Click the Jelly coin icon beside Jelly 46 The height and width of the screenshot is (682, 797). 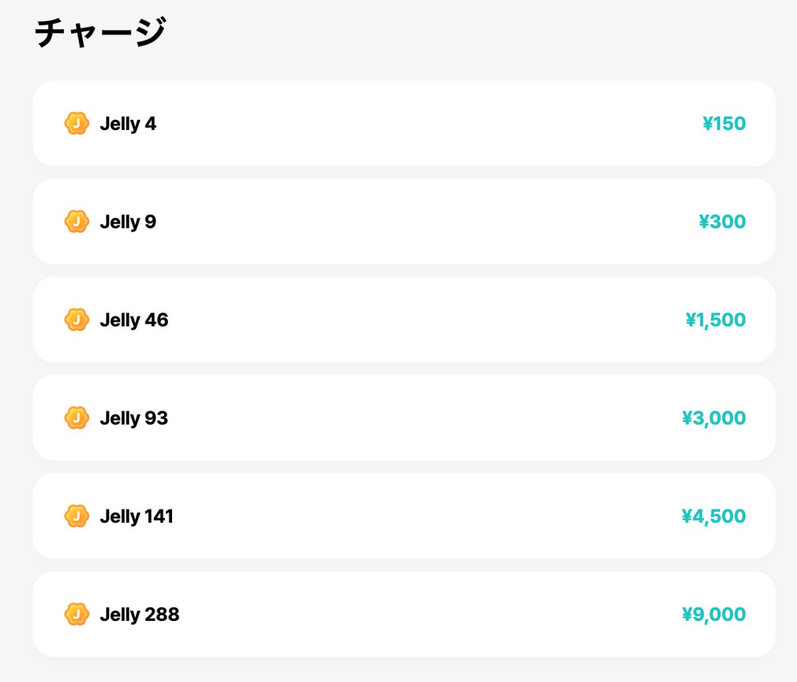pyautogui.click(x=76, y=320)
